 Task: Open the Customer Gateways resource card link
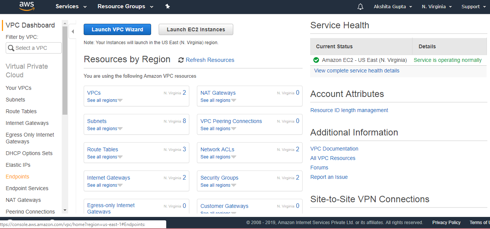tap(225, 206)
